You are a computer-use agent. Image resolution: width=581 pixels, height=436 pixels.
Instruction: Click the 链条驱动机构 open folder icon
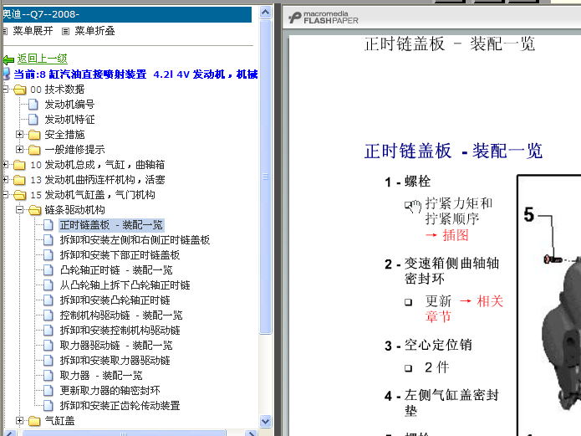tap(34, 210)
